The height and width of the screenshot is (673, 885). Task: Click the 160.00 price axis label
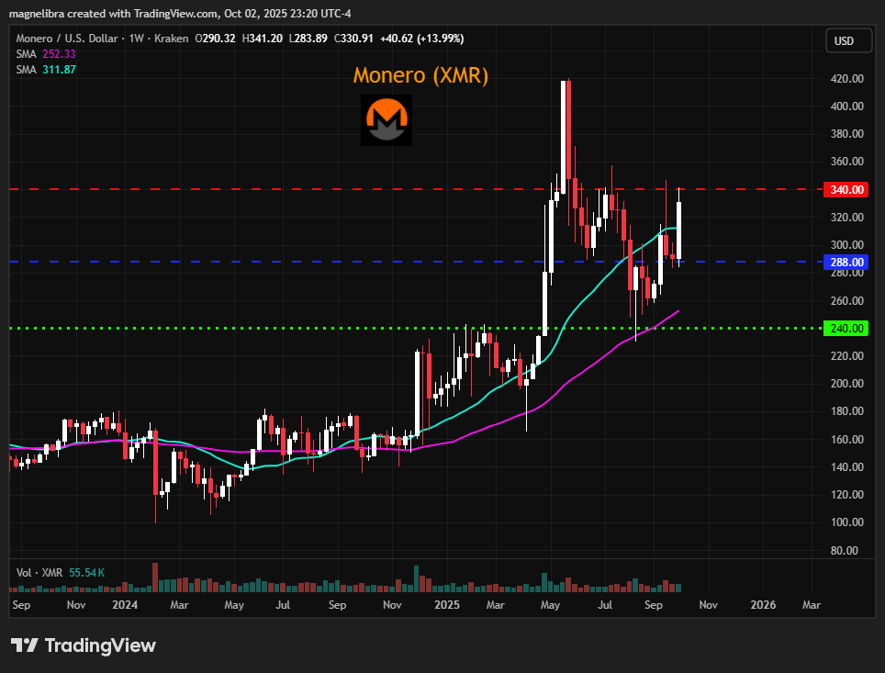(x=846, y=439)
